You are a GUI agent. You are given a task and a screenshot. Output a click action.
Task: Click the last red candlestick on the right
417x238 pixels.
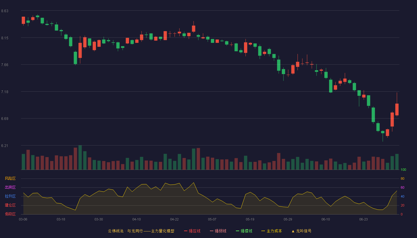[x=397, y=109]
